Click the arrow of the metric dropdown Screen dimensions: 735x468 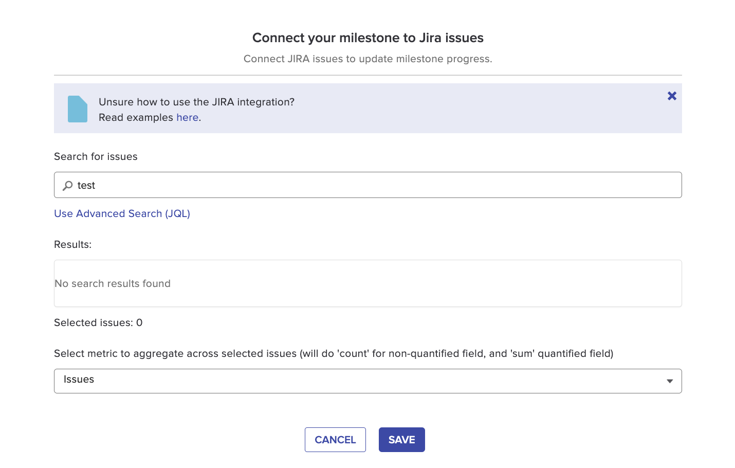point(669,381)
